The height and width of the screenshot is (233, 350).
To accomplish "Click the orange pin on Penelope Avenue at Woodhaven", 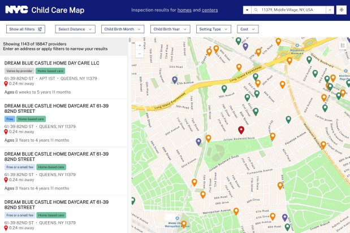I will click(323, 145).
